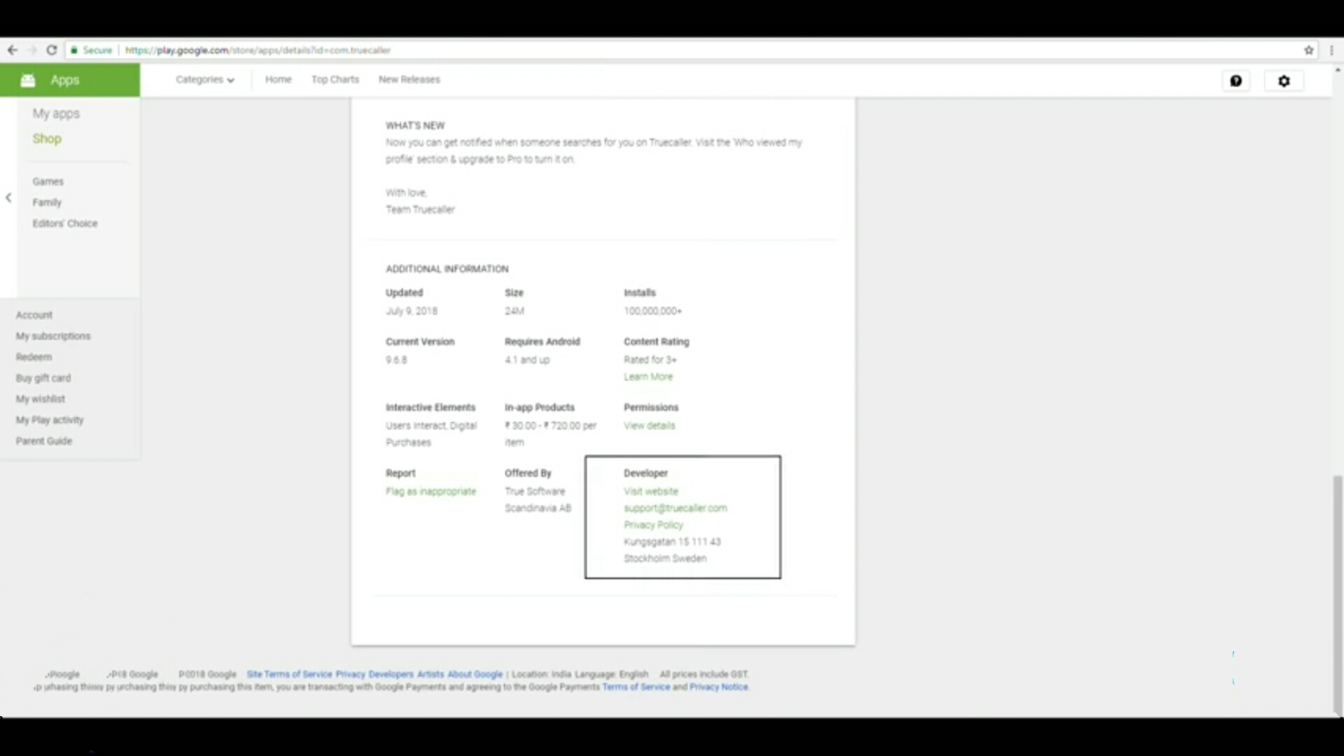This screenshot has width=1344, height=756.
Task: Collapse the sidebar with left chevron
Action: point(8,198)
